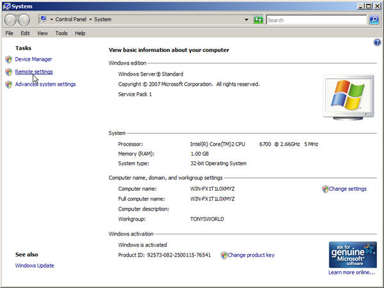This screenshot has width=384, height=288.
Task: Open the Device Manager link
Action: click(x=33, y=60)
